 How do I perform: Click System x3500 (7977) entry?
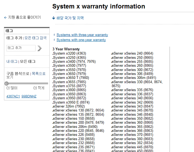[x=69, y=65]
